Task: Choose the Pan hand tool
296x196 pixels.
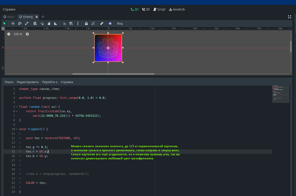Action: [49, 23]
